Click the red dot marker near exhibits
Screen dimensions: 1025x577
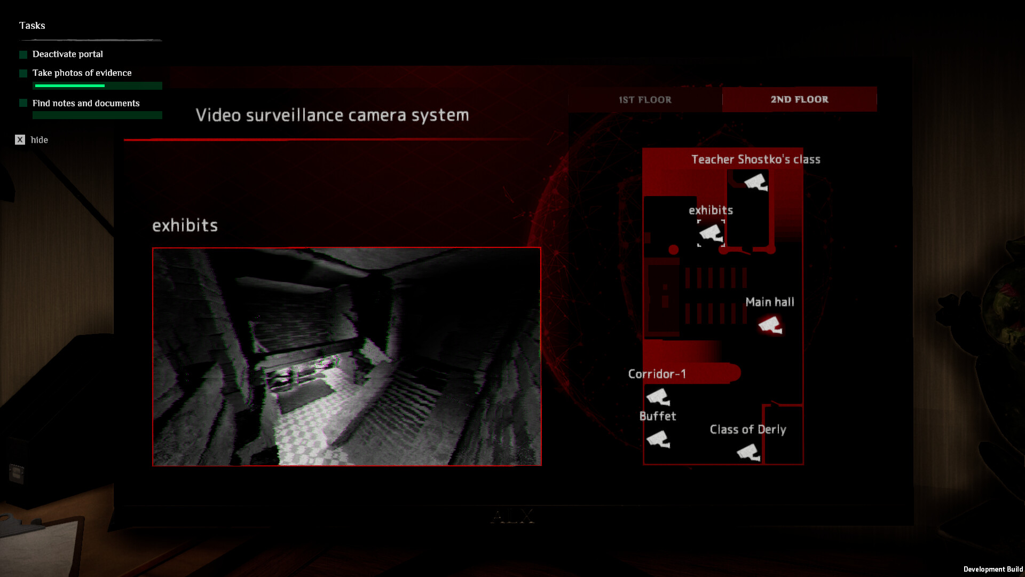[673, 249]
